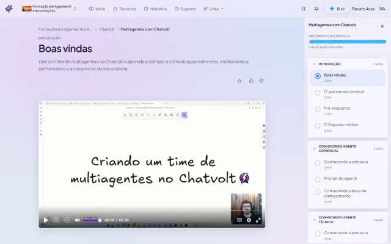
Task: Open Pré-requisitos lesson title
Action: point(337,109)
